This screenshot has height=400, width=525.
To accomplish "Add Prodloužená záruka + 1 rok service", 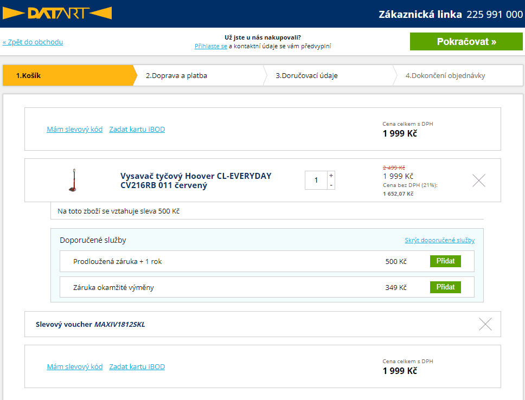I will coord(445,261).
